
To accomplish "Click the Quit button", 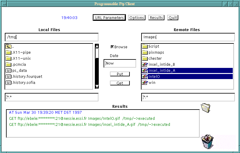I will (173, 18).
